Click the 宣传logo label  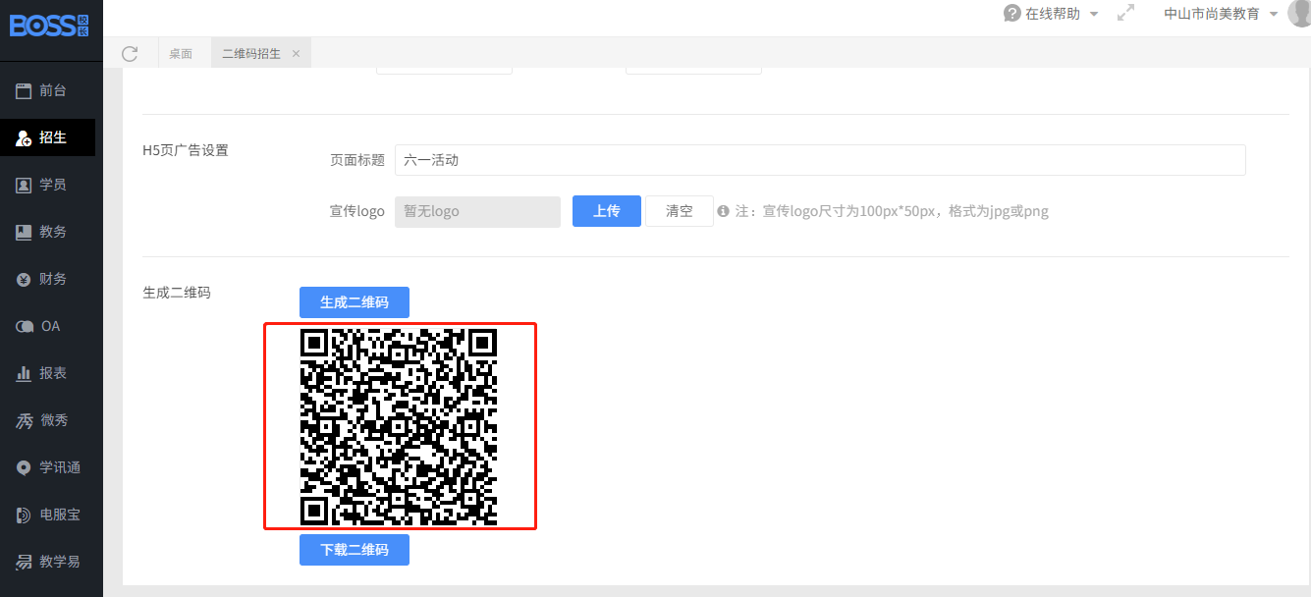357,211
